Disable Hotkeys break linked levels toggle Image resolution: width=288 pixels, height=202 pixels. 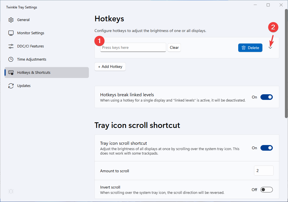266,97
